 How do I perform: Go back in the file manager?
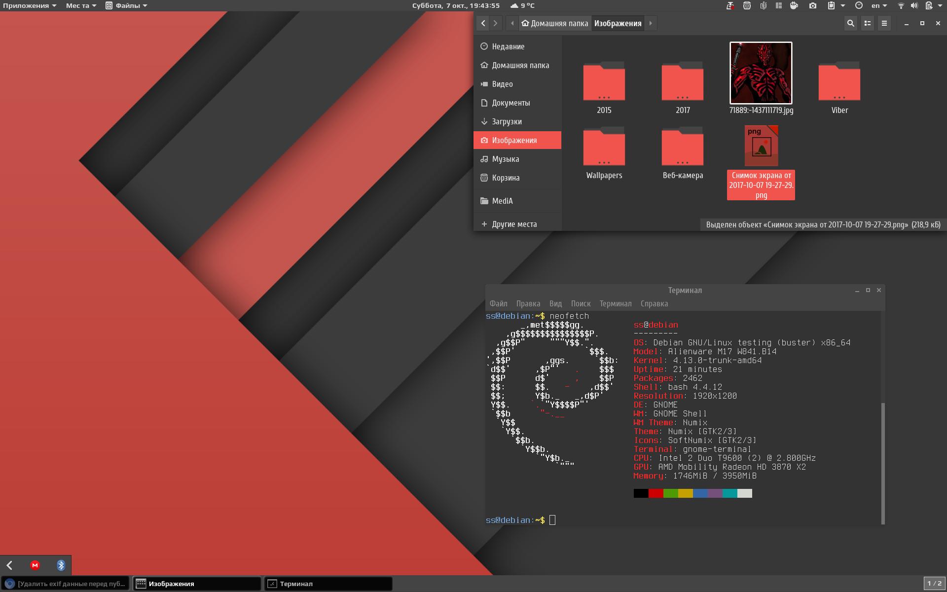point(483,23)
